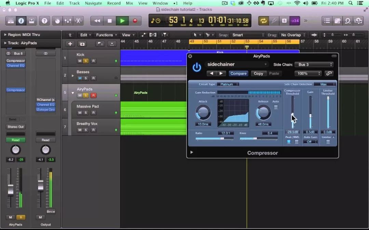
Task: Open the File menu
Action: click(x=47, y=3)
